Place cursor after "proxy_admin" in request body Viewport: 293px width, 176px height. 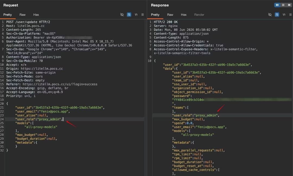click(x=63, y=119)
